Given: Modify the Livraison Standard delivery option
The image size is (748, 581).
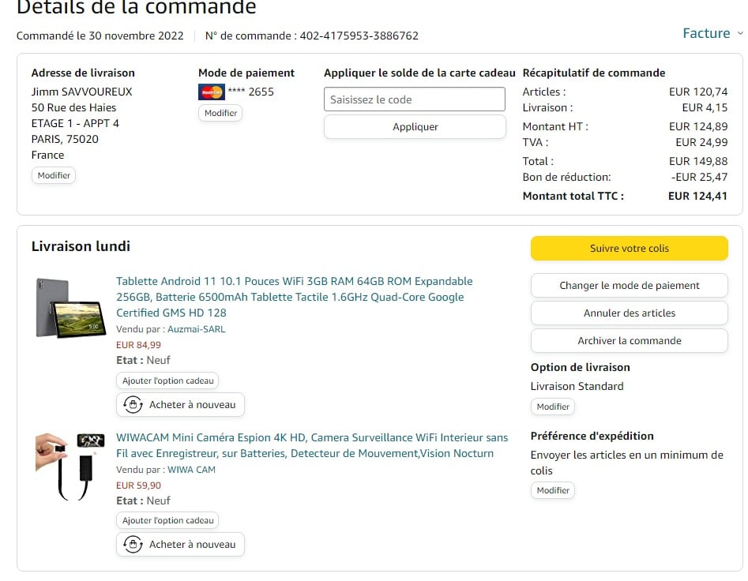Looking at the screenshot, I should pos(552,407).
